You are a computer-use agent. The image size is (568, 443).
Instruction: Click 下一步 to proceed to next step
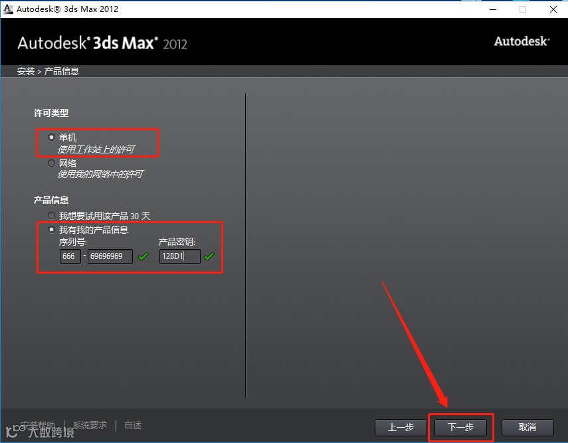coord(460,428)
